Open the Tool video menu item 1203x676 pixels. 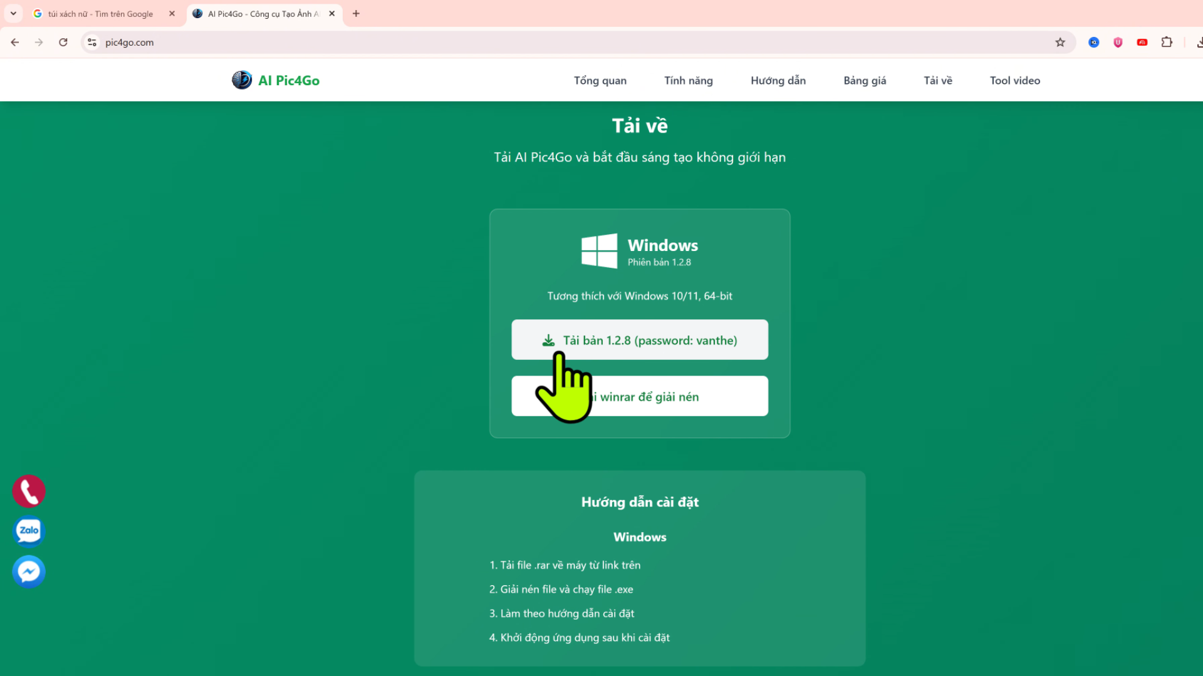point(1015,81)
